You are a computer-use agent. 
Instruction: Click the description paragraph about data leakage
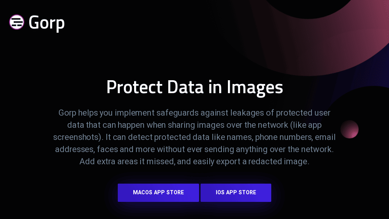[194, 137]
